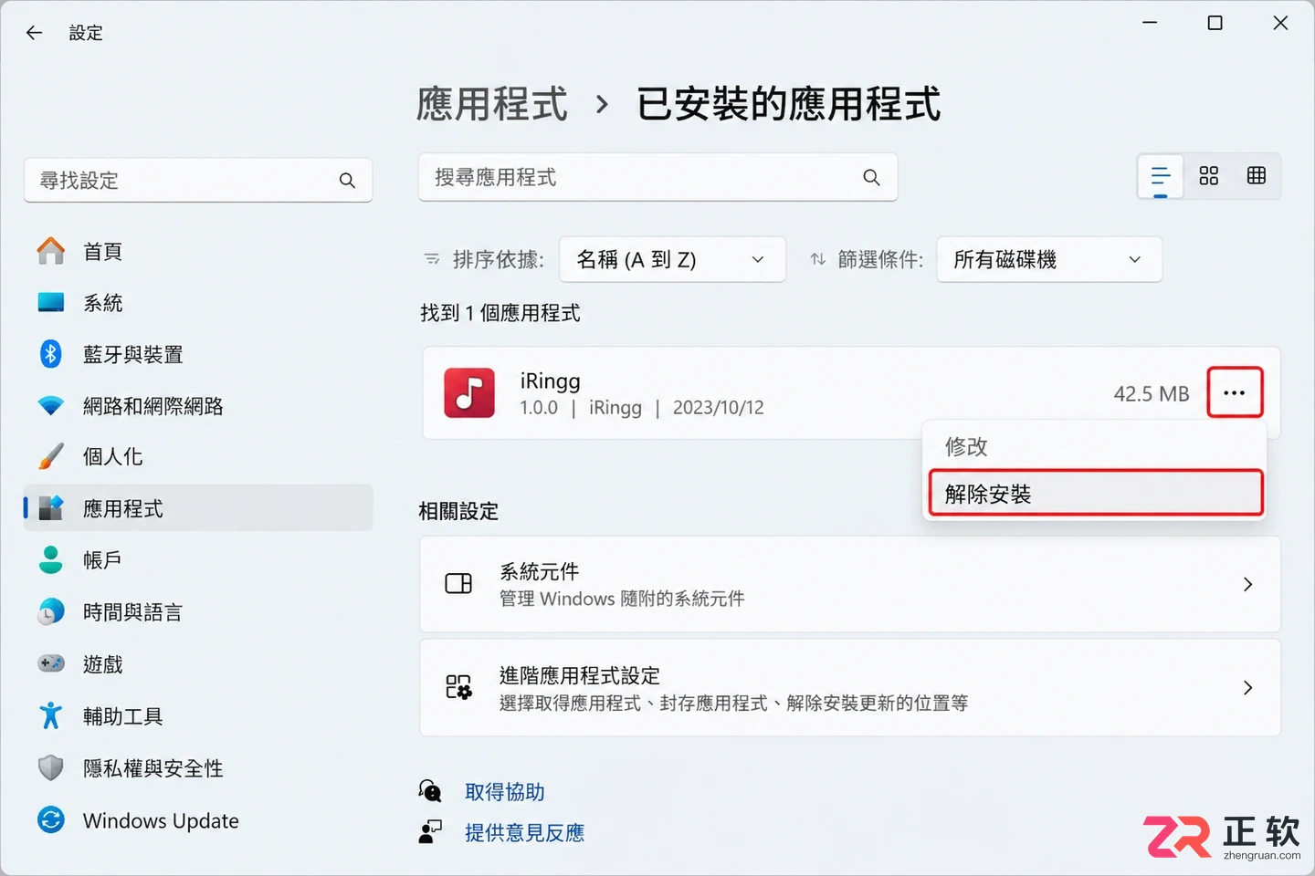Select the 系統 monitor icon

[51, 303]
